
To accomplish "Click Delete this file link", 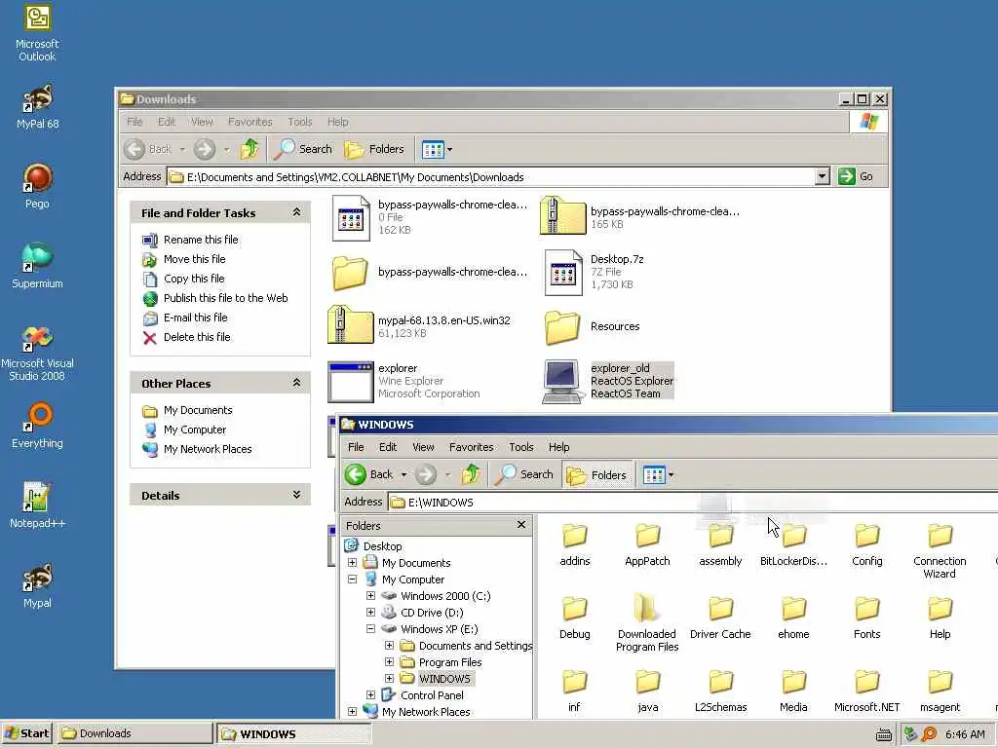I will pyautogui.click(x=197, y=337).
